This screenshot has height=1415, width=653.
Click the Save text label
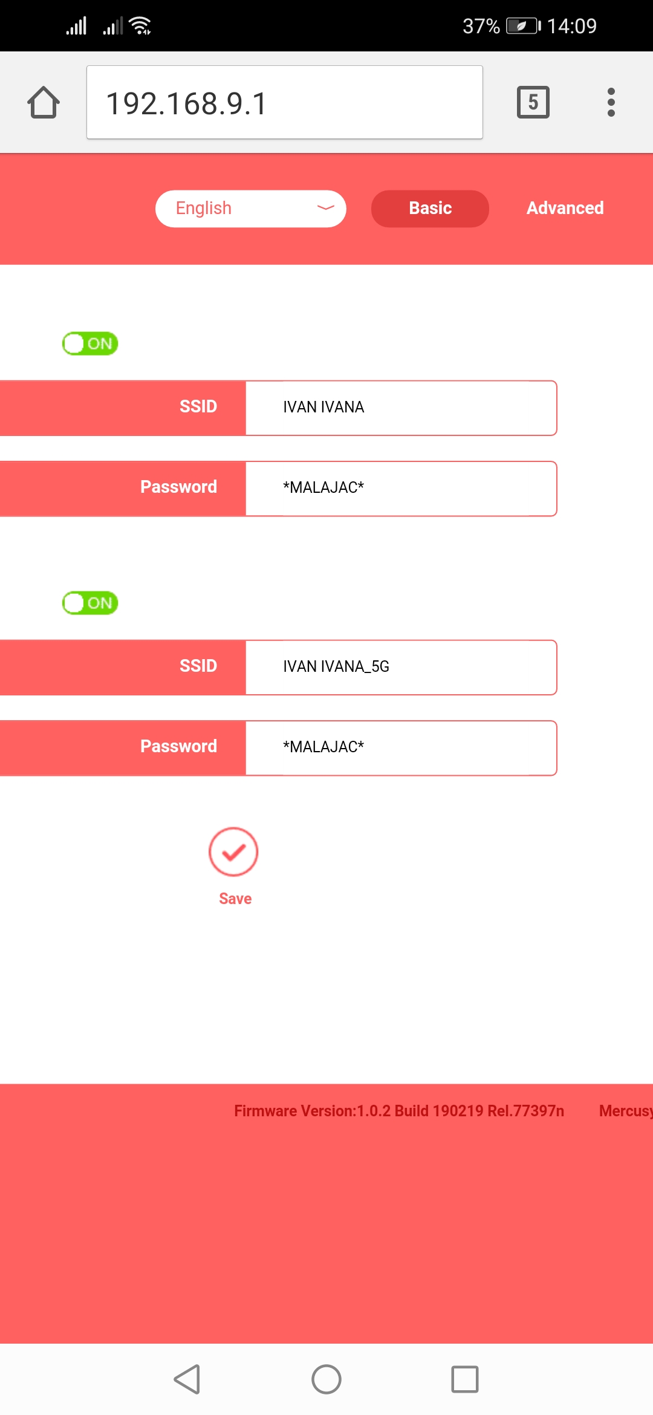[x=235, y=899]
